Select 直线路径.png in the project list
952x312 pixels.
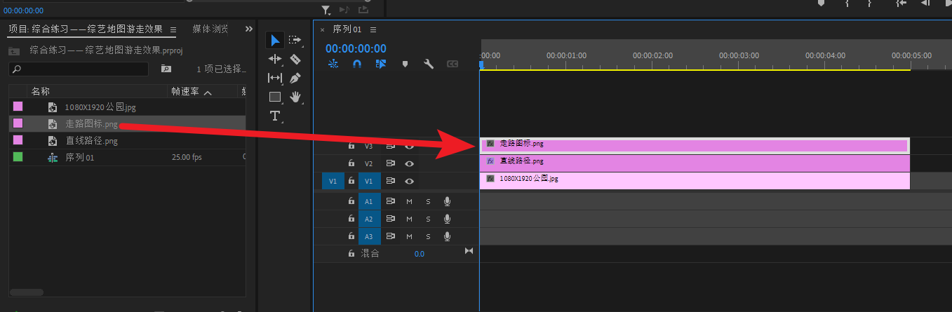(x=91, y=140)
